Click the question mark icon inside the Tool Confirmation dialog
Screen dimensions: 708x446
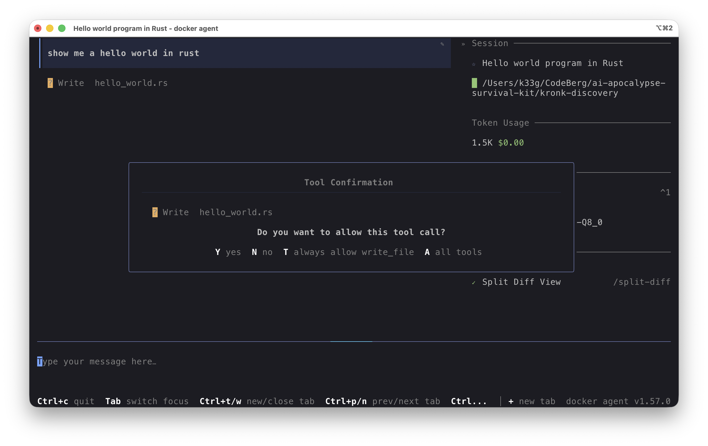(x=155, y=212)
